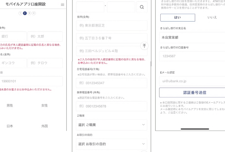Select the はい tab option

[177, 17]
